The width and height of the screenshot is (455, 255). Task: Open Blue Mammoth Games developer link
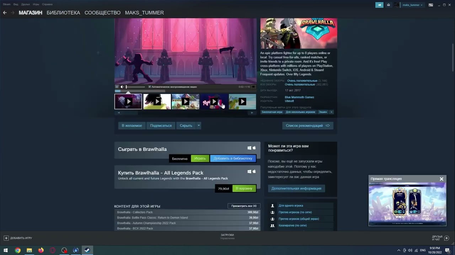pos(299,97)
